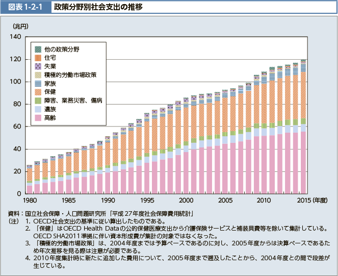Click the 1990 x-axis year label
Image resolution: width=338 pixels, height=276 pixels.
pos(108,200)
